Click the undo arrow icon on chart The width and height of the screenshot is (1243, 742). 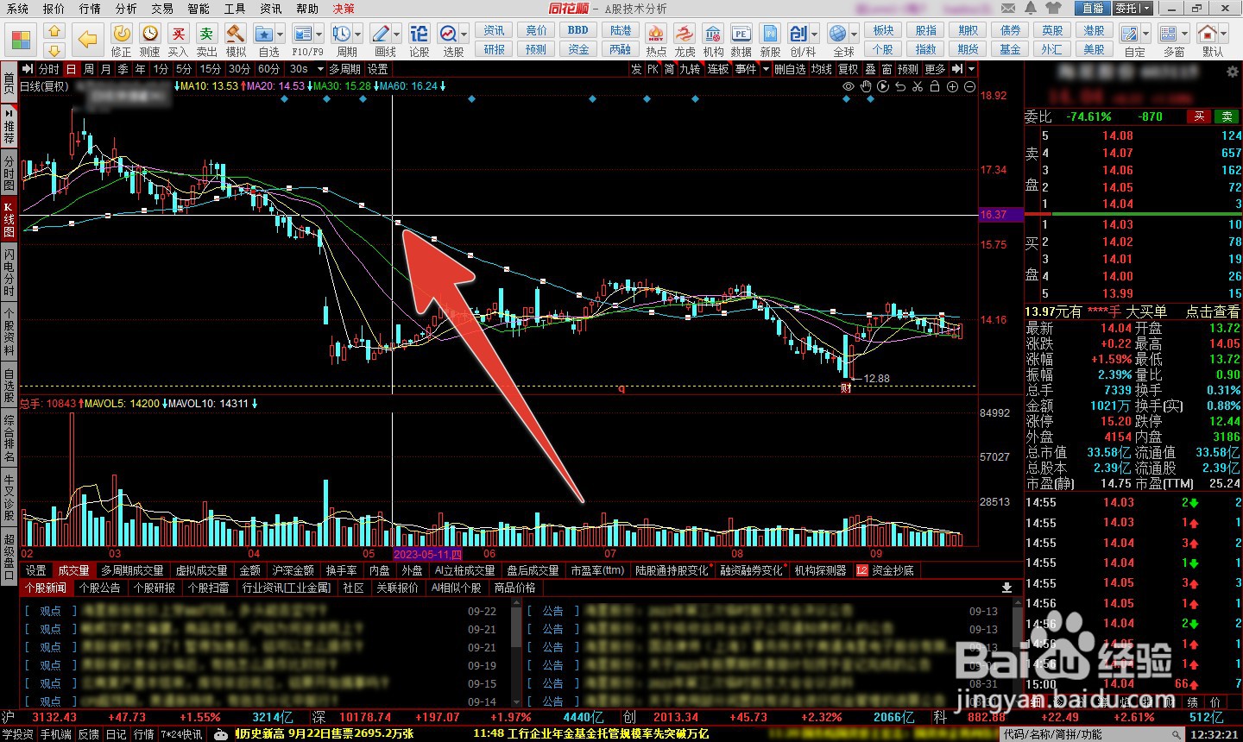(x=900, y=86)
